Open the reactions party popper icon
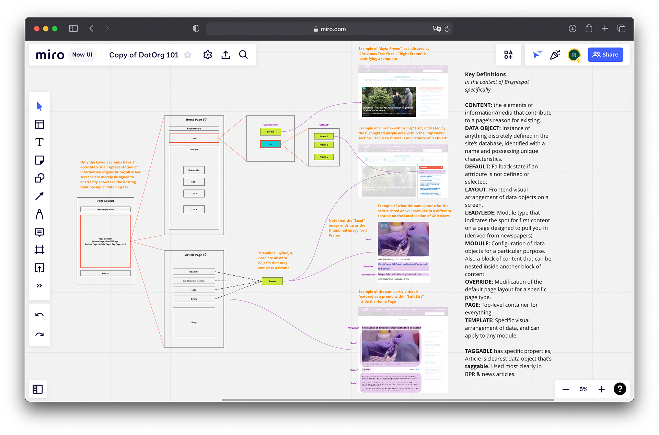 555,55
